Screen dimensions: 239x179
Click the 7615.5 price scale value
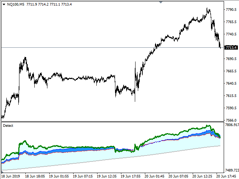tap(231, 96)
